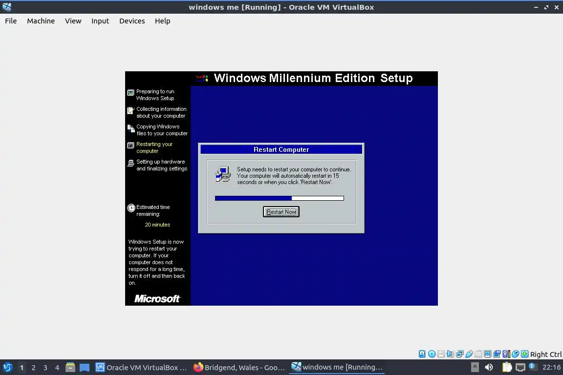Click the update notification tray icon
563x375 pixels.
point(533,367)
